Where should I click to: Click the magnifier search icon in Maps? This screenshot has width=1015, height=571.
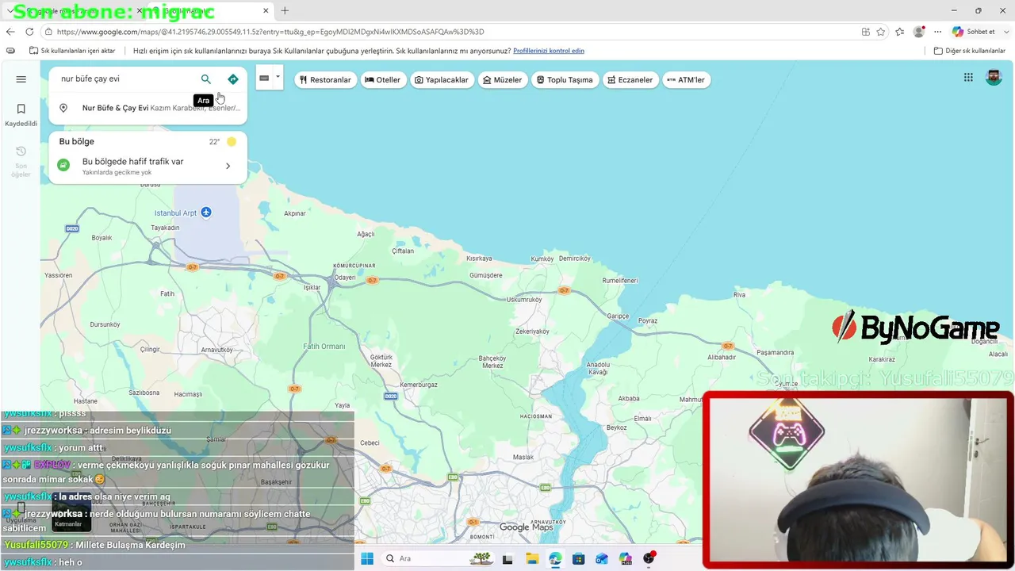[206, 79]
